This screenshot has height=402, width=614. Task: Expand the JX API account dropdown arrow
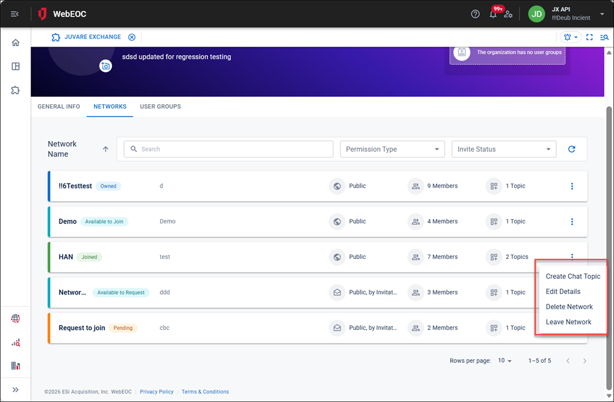(602, 14)
